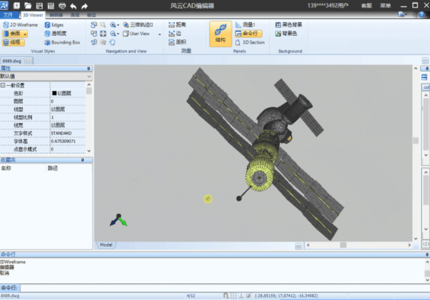Screen dimensions: 430x300
Task: Select the 面积 area measure tool
Action: coord(177,43)
